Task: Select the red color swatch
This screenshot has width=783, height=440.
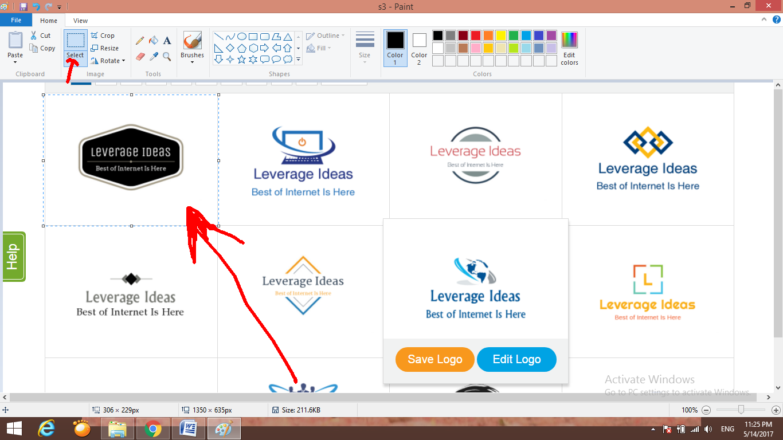Action: point(475,35)
